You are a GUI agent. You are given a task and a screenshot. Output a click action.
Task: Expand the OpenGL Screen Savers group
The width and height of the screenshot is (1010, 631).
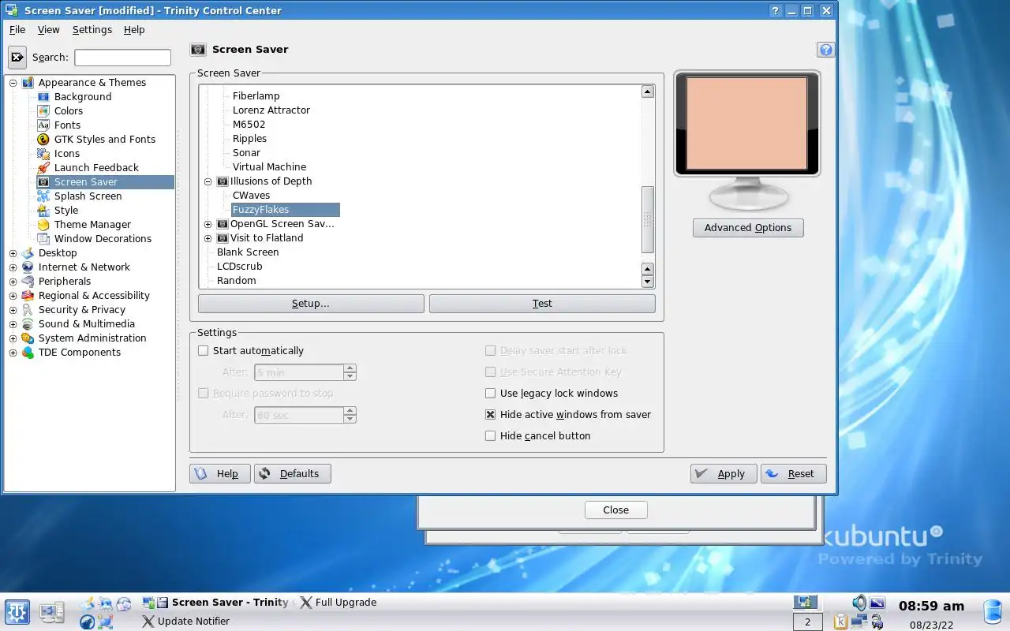(x=208, y=224)
